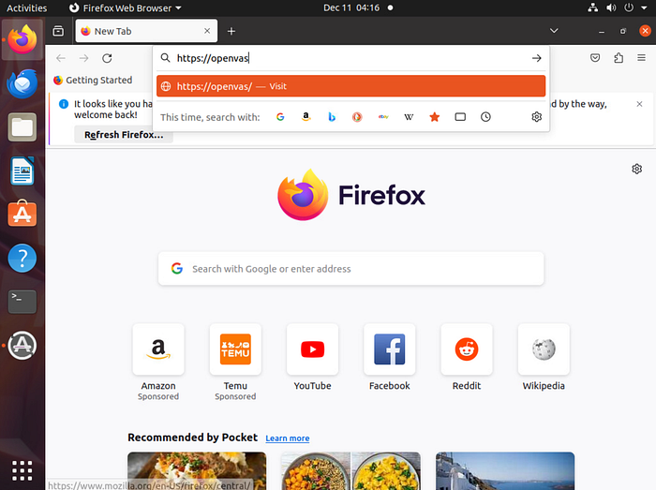Go forward one page
This screenshot has width=656, height=490.
84,58
